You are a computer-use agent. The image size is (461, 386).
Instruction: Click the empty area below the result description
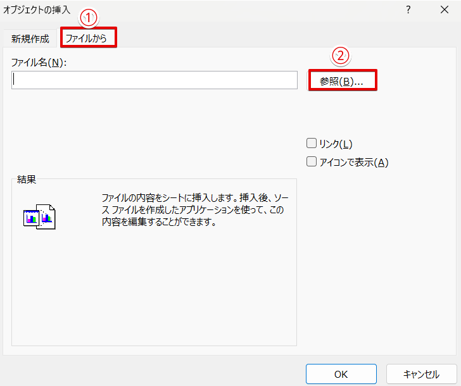154,291
